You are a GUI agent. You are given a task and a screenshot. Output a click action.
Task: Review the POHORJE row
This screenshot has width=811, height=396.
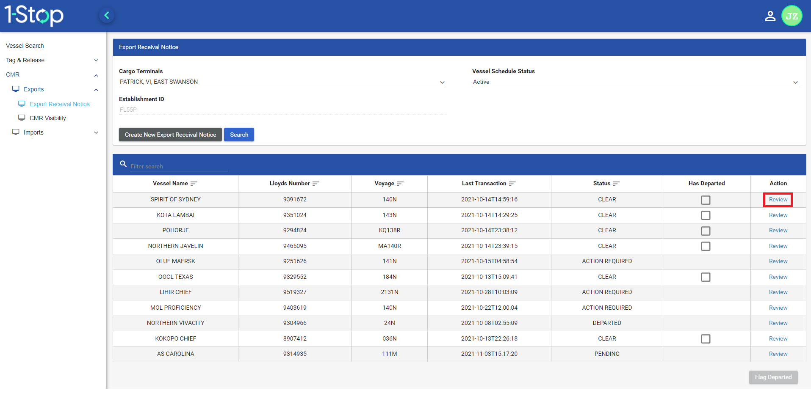point(778,230)
